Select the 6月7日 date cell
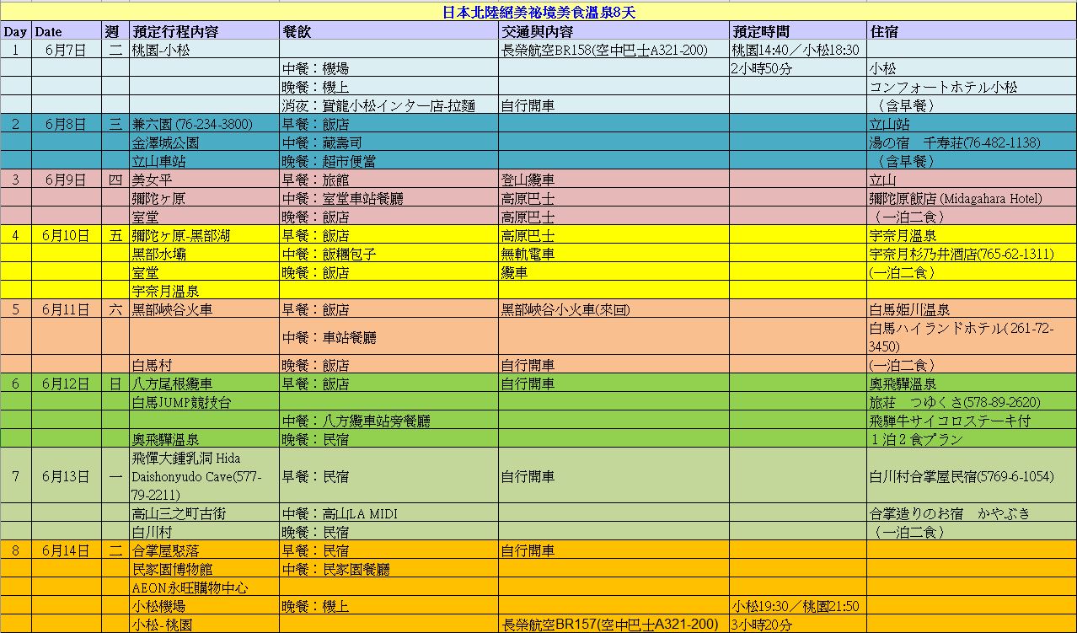Viewport: 1077px width, 633px height. point(66,51)
